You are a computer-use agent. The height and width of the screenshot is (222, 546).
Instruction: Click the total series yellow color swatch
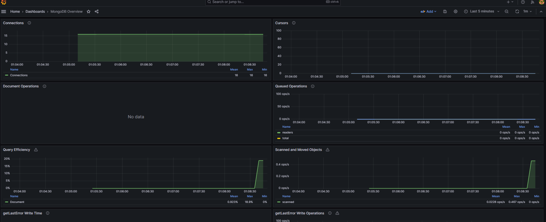(x=279, y=138)
